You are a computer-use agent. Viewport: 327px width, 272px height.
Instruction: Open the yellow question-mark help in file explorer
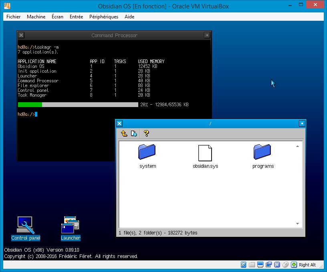[x=146, y=133]
